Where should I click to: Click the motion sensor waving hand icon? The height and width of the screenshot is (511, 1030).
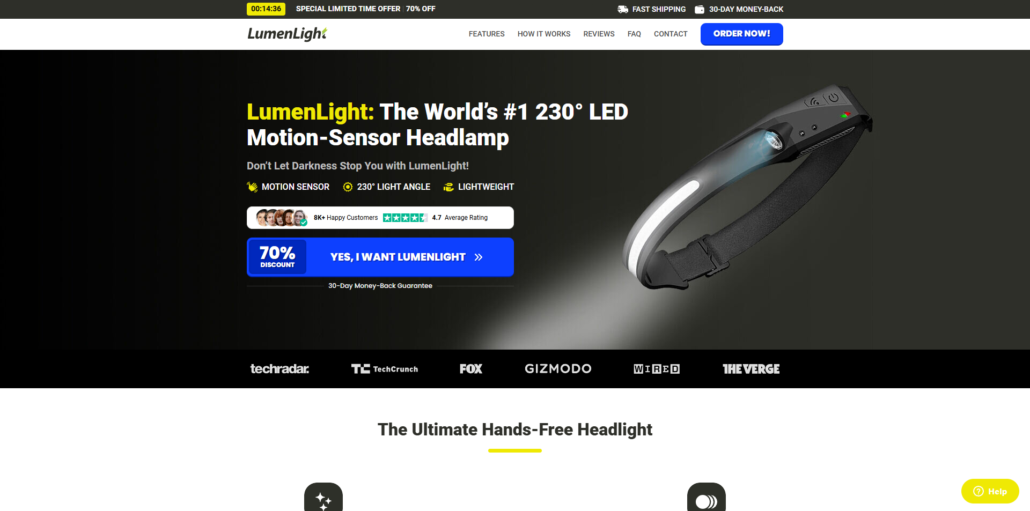252,187
